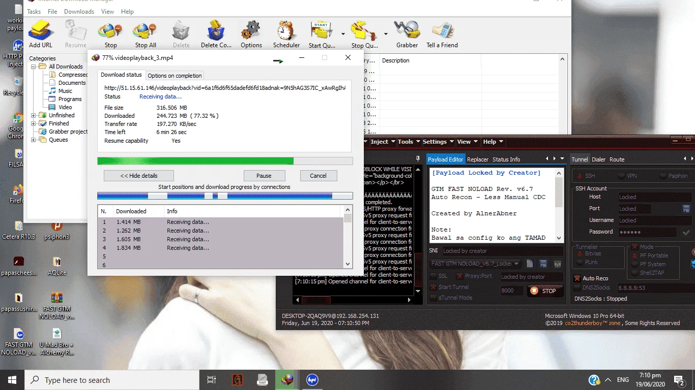Show hidden system tray icons
695x390 pixels.
[x=607, y=380]
